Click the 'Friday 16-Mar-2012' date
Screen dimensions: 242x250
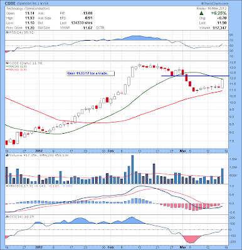tap(211, 9)
